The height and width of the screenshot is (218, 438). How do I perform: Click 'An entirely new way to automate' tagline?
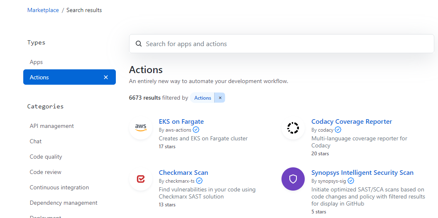coord(208,81)
